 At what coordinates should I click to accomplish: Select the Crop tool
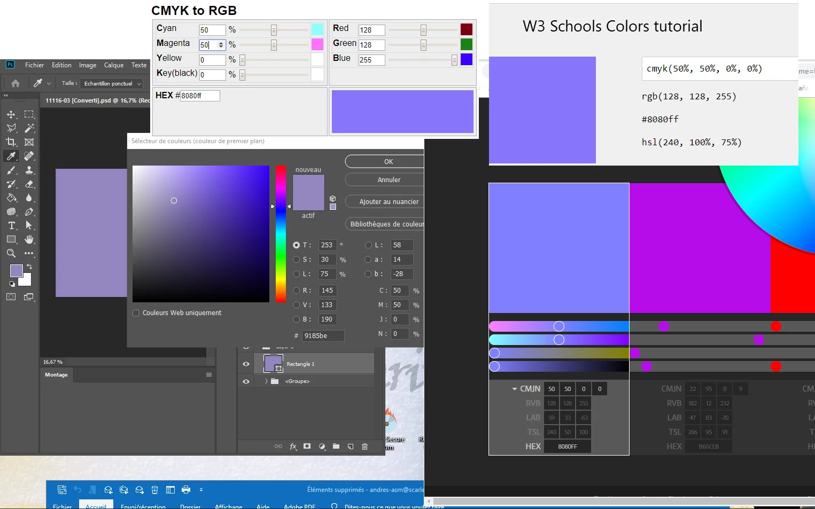[11, 142]
